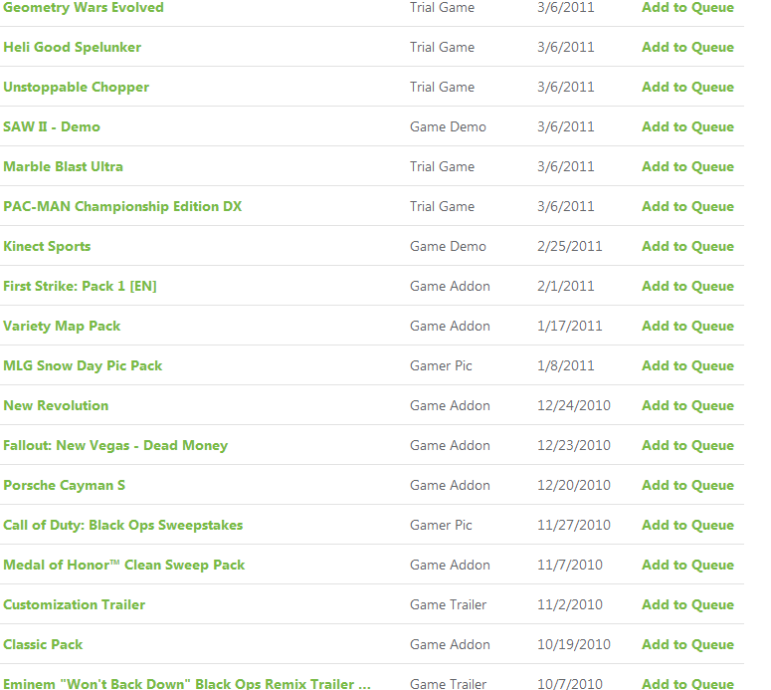Open First Strike: Pack 1 [EN] link
Image resolution: width=771 pixels, height=690 pixels.
[80, 287]
